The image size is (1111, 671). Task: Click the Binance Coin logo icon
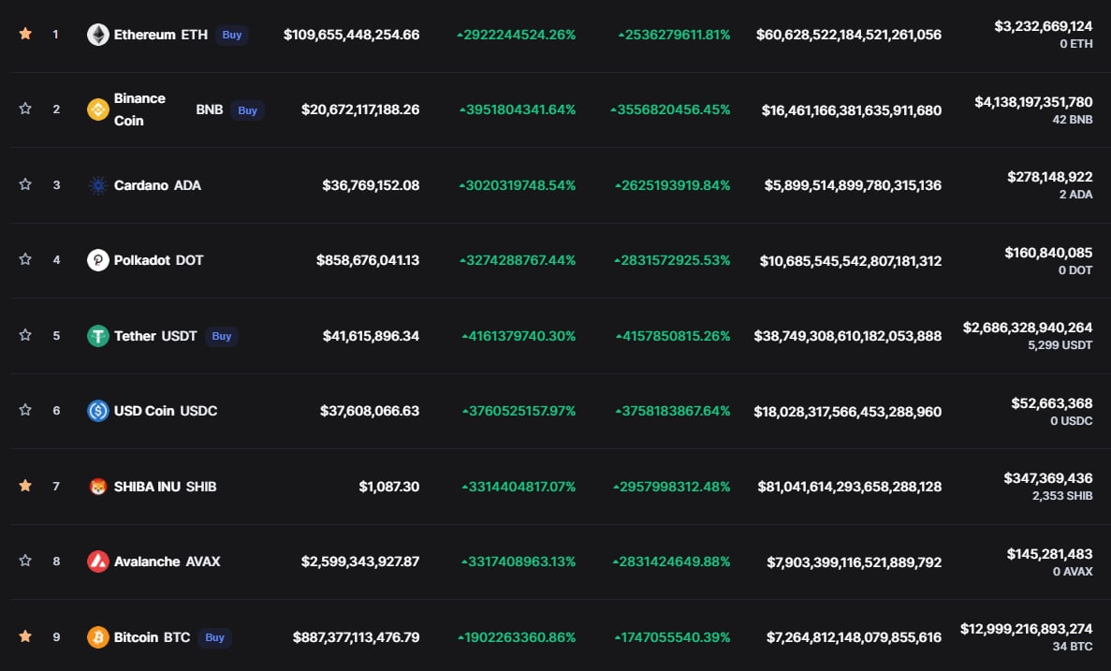coord(97,109)
